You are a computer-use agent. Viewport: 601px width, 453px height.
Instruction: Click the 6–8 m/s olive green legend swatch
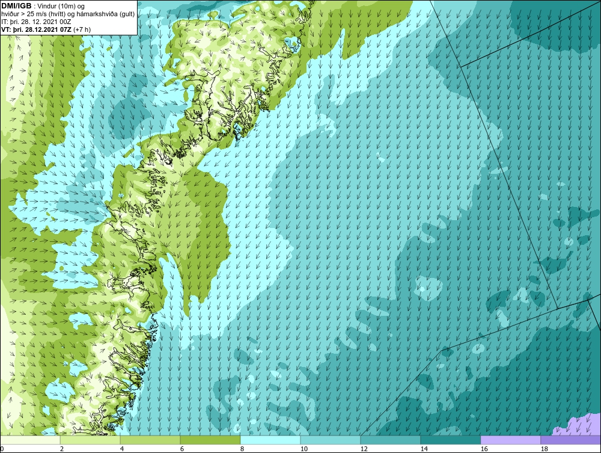pos(210,440)
